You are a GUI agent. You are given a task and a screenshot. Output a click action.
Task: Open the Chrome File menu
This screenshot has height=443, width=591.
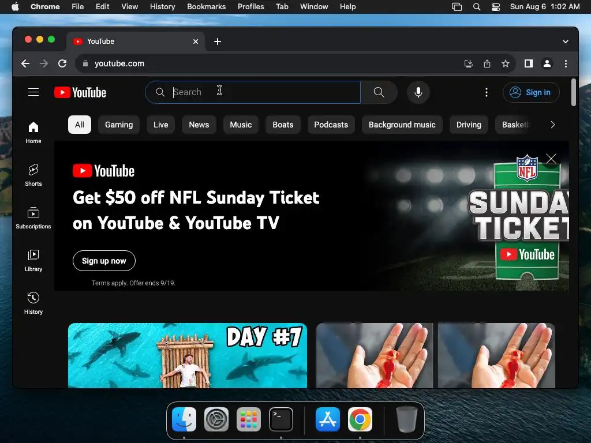78,7
